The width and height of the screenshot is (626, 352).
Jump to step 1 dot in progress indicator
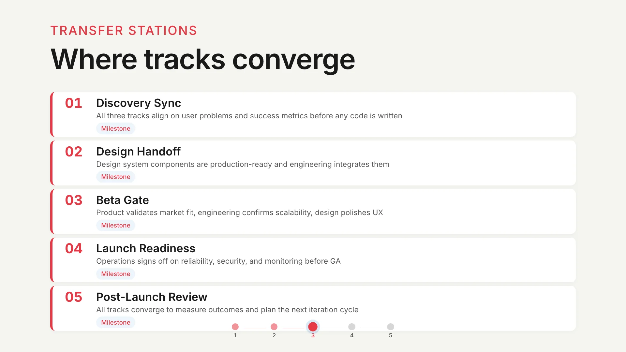tap(235, 327)
